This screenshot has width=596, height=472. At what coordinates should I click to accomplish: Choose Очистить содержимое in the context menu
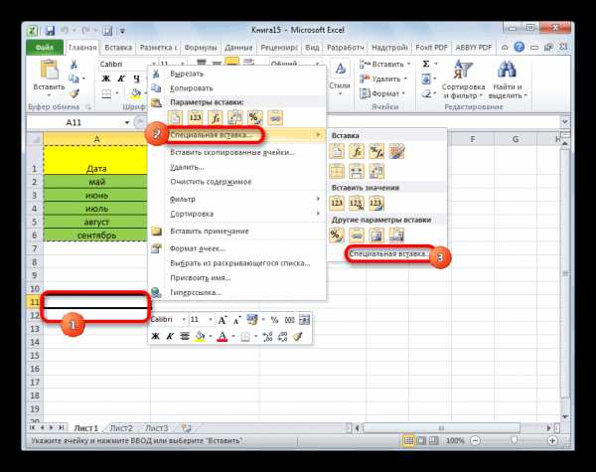pyautogui.click(x=211, y=182)
